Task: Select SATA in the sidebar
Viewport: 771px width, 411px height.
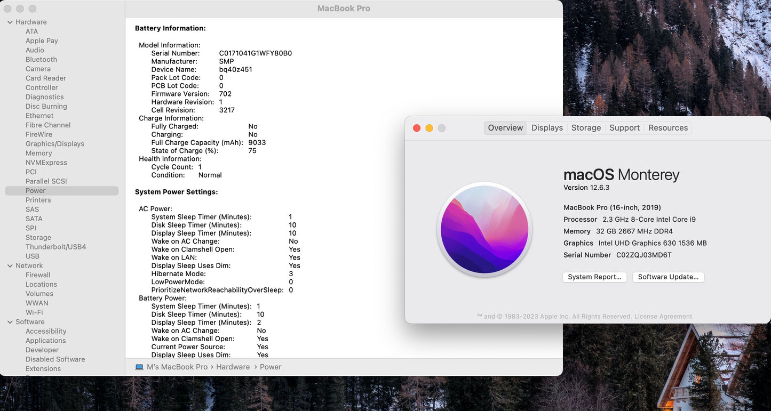Action: pyautogui.click(x=34, y=219)
